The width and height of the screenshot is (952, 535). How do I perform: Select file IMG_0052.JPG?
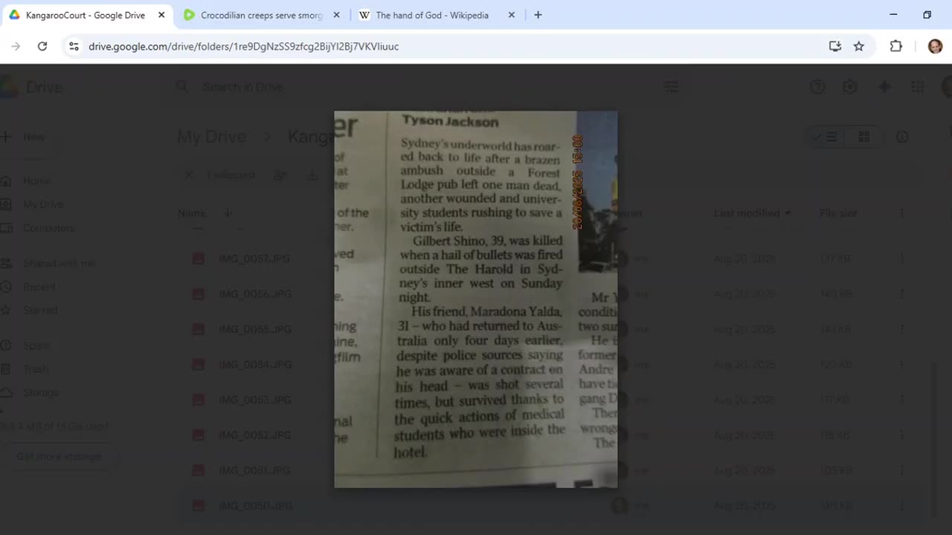point(254,435)
